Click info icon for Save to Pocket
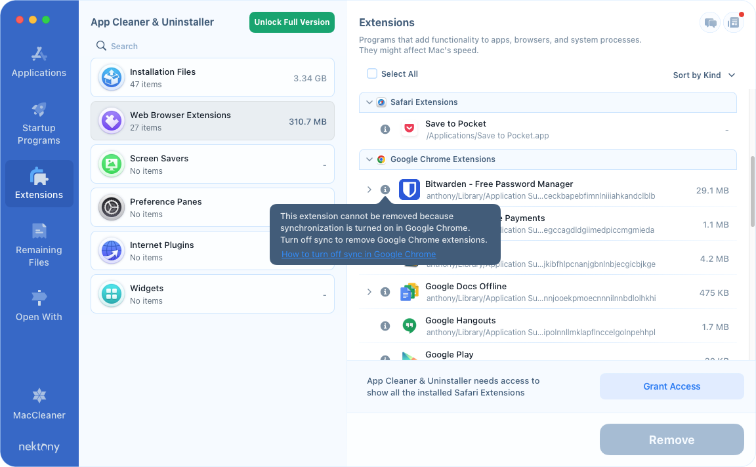 point(385,129)
